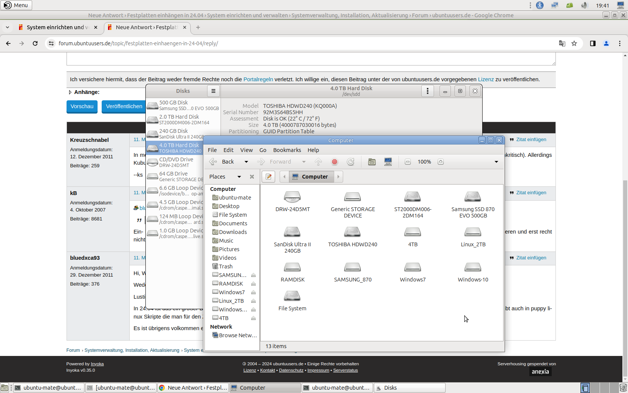Image resolution: width=628 pixels, height=393 pixels.
Task: Open the File menu in Caja
Action: tap(212, 150)
